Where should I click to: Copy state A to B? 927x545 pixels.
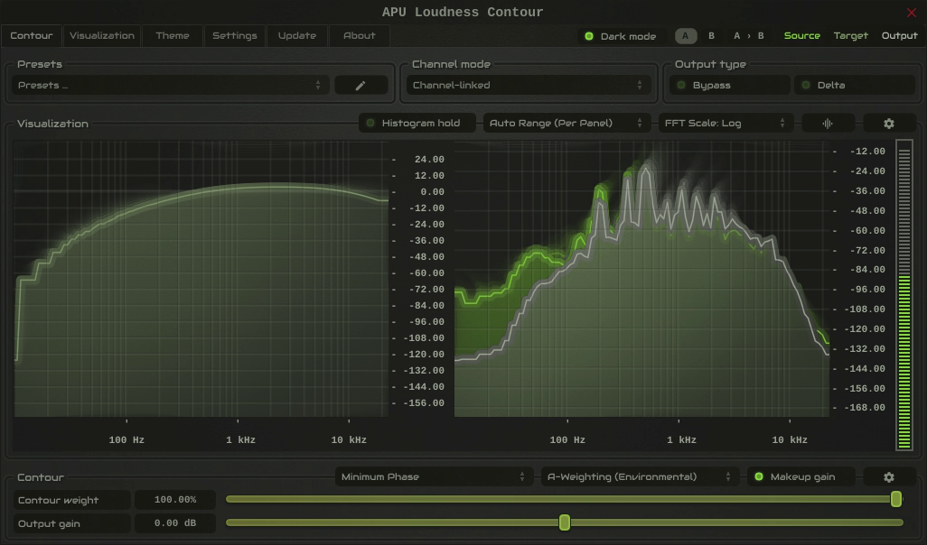click(x=748, y=36)
